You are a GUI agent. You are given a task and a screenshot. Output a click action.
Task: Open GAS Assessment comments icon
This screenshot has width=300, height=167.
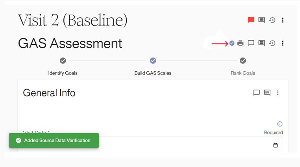coord(261,43)
